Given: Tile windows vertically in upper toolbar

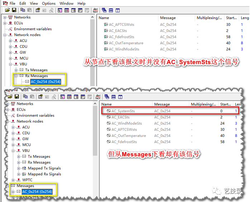Looking at the screenshot, I should pos(118,10).
